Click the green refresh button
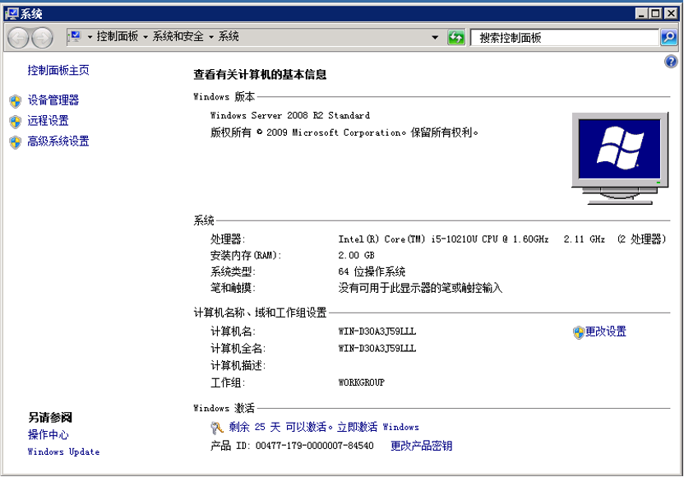 pos(455,38)
